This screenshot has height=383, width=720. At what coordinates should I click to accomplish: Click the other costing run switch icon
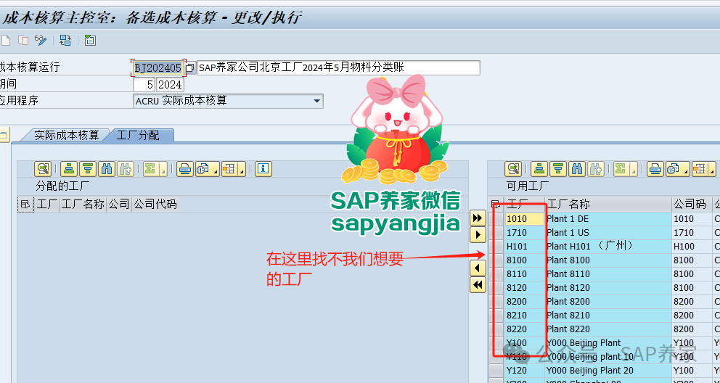(65, 41)
